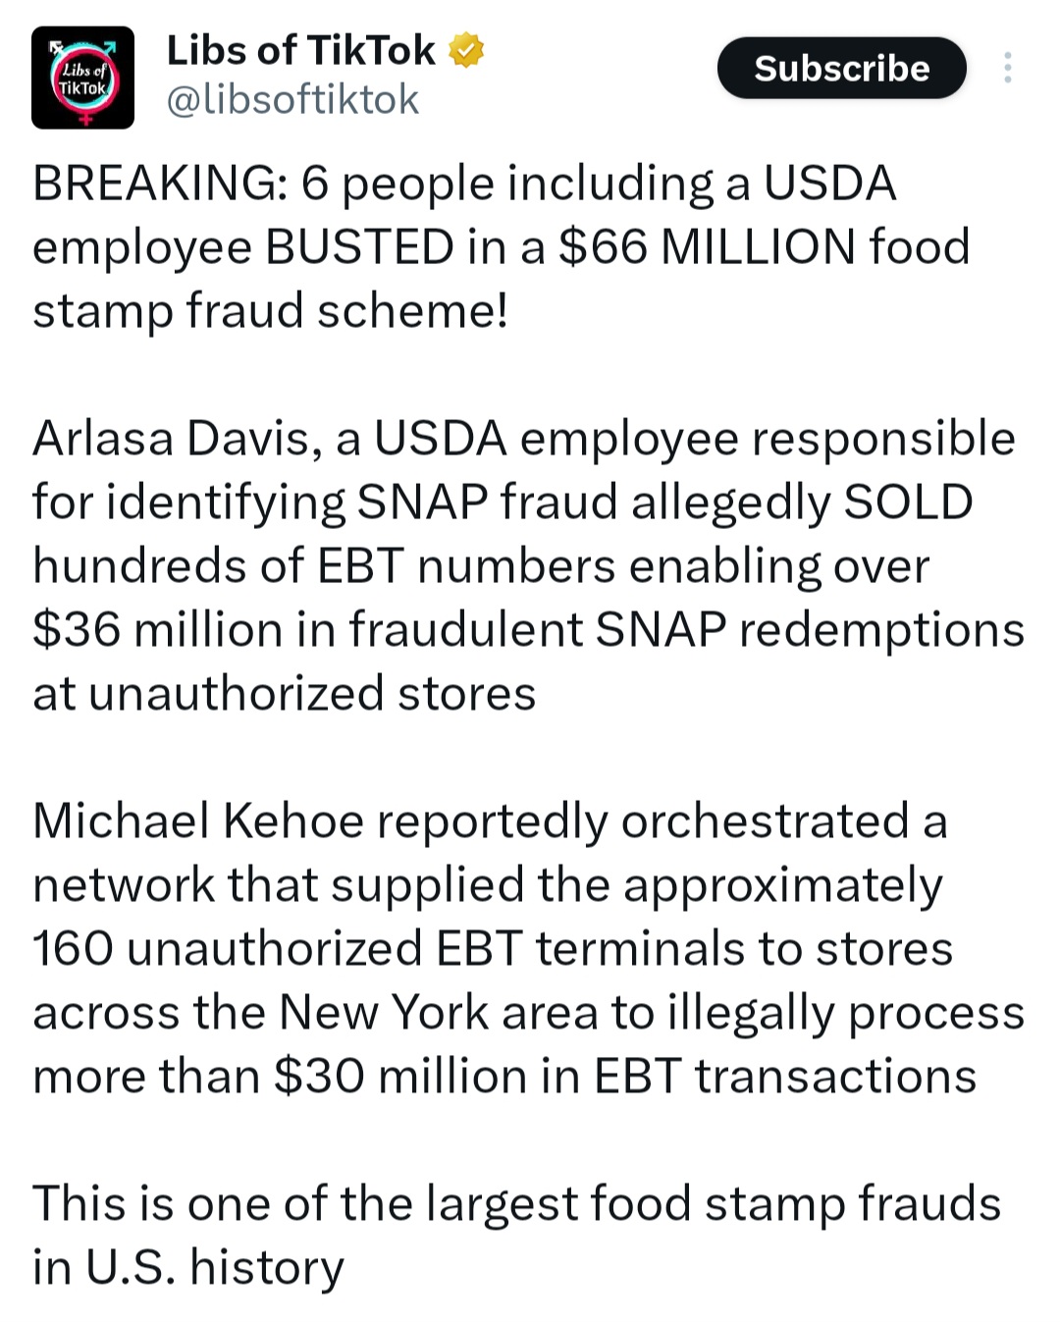The height and width of the screenshot is (1322, 1060).
Task: Open the Libs of TikTok profile avatar
Action: [x=82, y=78]
